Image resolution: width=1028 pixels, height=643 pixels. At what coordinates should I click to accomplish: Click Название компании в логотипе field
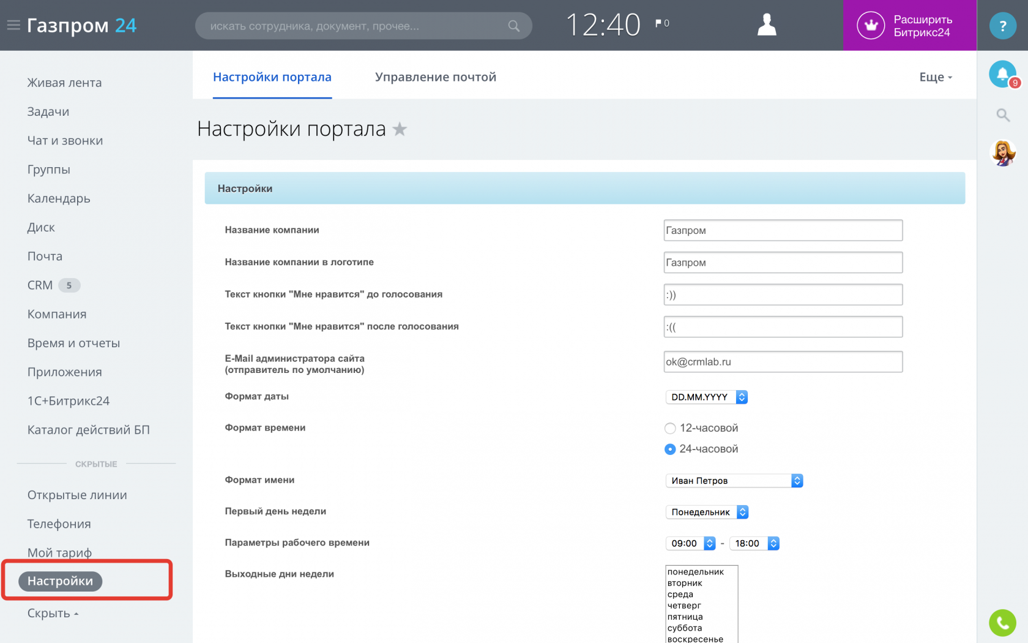pos(783,263)
